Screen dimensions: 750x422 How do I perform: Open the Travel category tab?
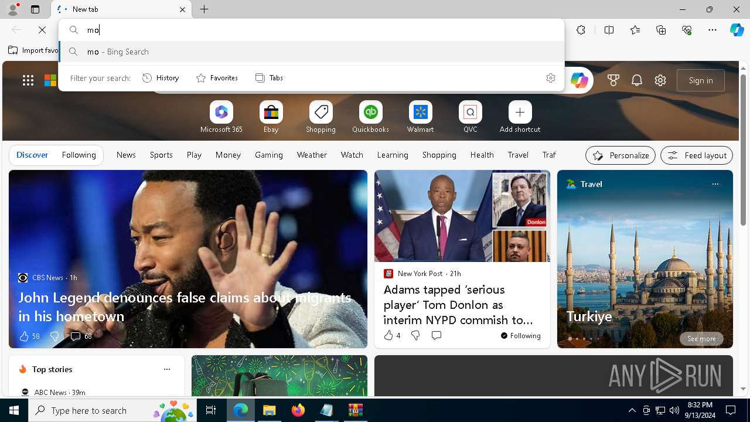[518, 155]
